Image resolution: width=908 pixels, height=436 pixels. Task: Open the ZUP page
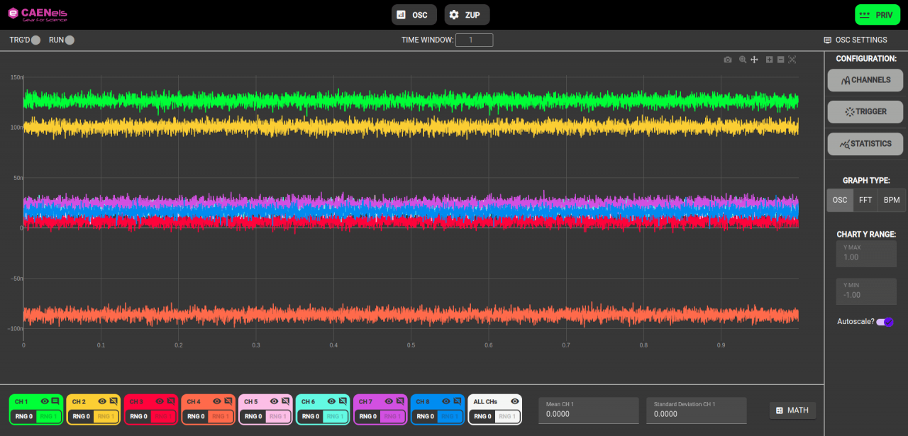467,15
